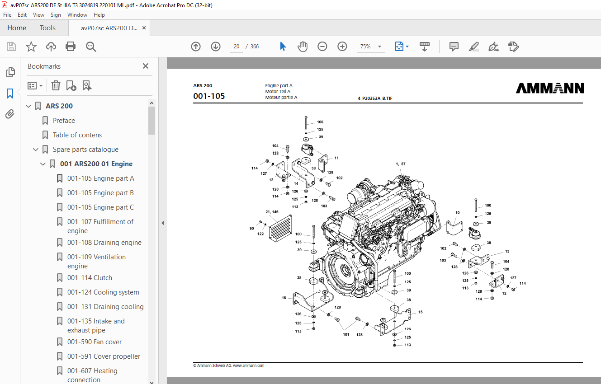Open the 001-105 Engine part A bookmark
The height and width of the screenshot is (384, 601).
(x=101, y=178)
